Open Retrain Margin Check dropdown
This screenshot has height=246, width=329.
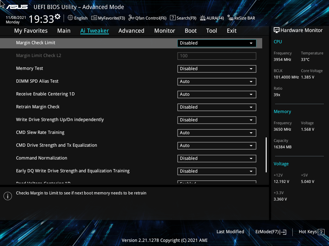(x=217, y=107)
